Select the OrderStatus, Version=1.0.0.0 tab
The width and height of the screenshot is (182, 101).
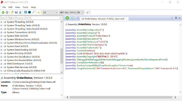tap(104, 19)
